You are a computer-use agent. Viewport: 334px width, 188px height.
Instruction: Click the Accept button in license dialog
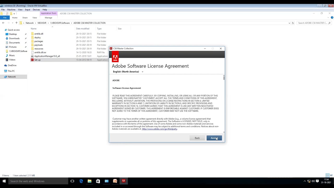(x=214, y=138)
